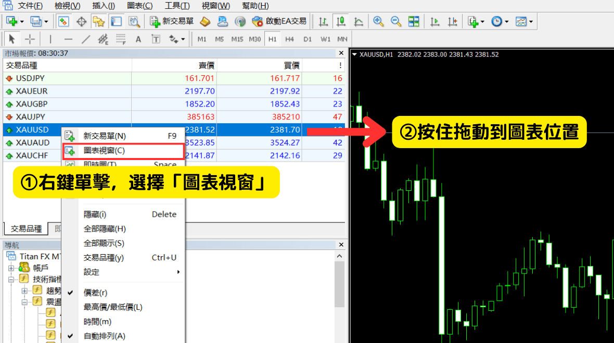The height and width of the screenshot is (343, 614).
Task: Select the trendline drawing tool
Action: [x=86, y=39]
